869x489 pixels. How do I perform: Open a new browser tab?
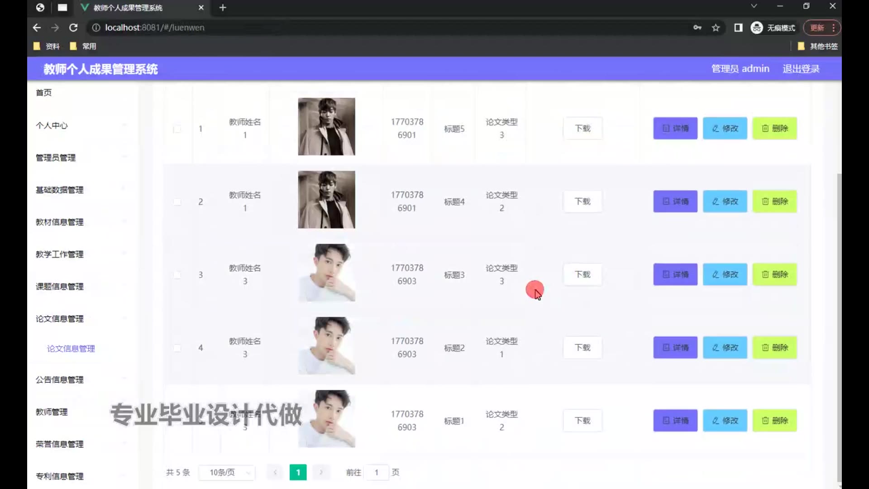click(223, 8)
